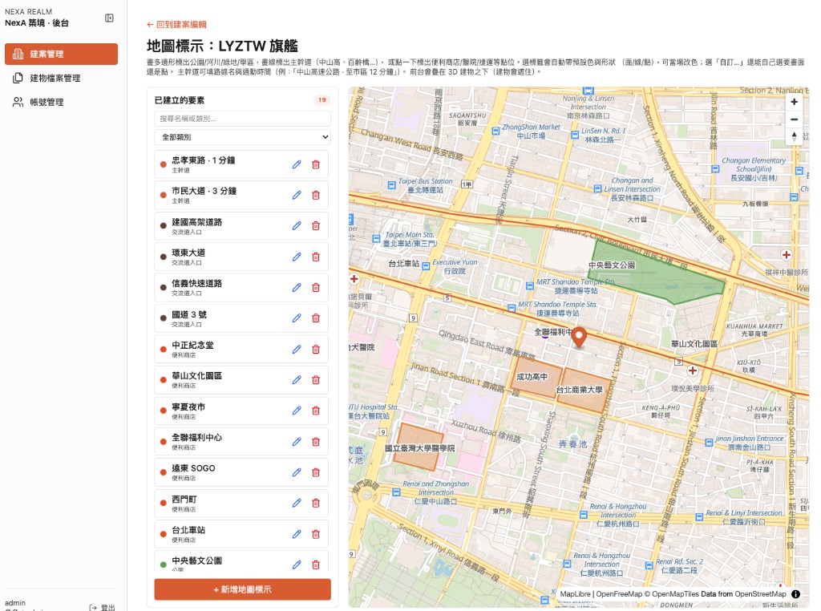Screen dimensions: 821x611
Task: Zoom out on the map
Action: 794,119
